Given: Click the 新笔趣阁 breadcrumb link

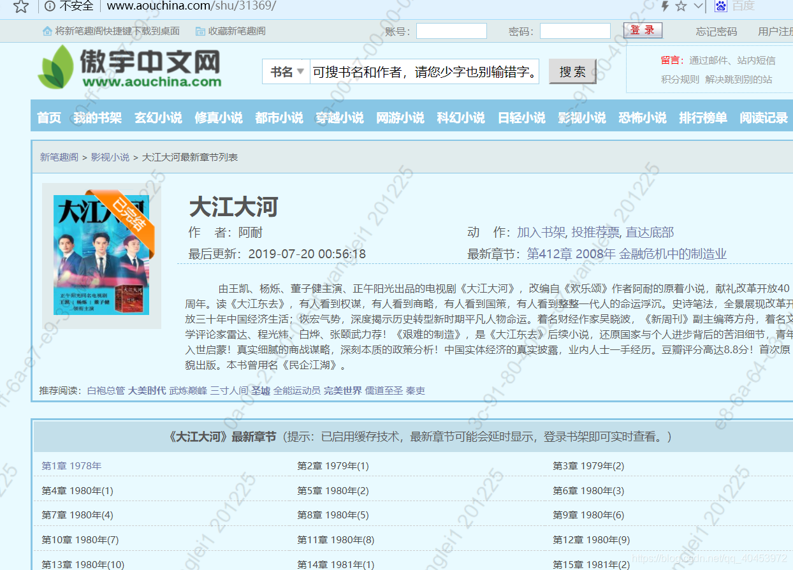Looking at the screenshot, I should click(59, 157).
